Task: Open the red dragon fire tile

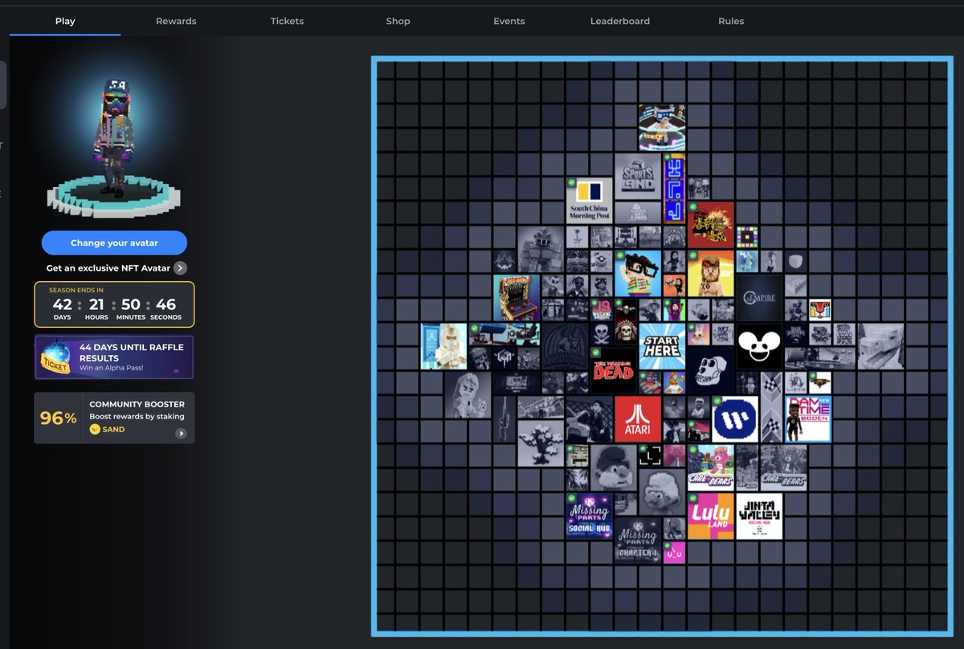Action: coord(711,225)
